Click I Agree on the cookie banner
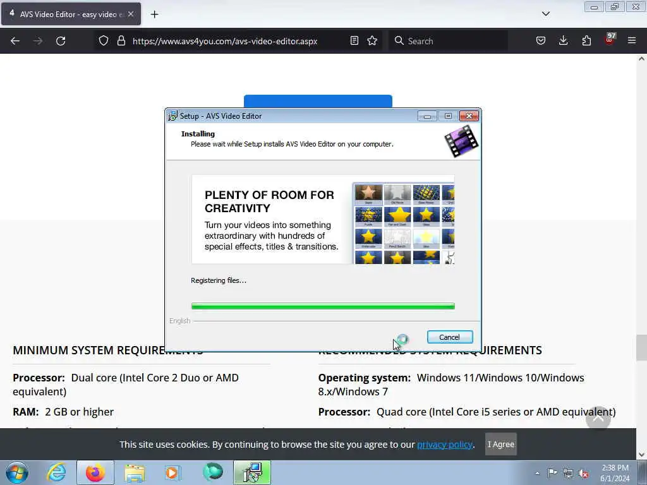647x485 pixels. pos(500,444)
